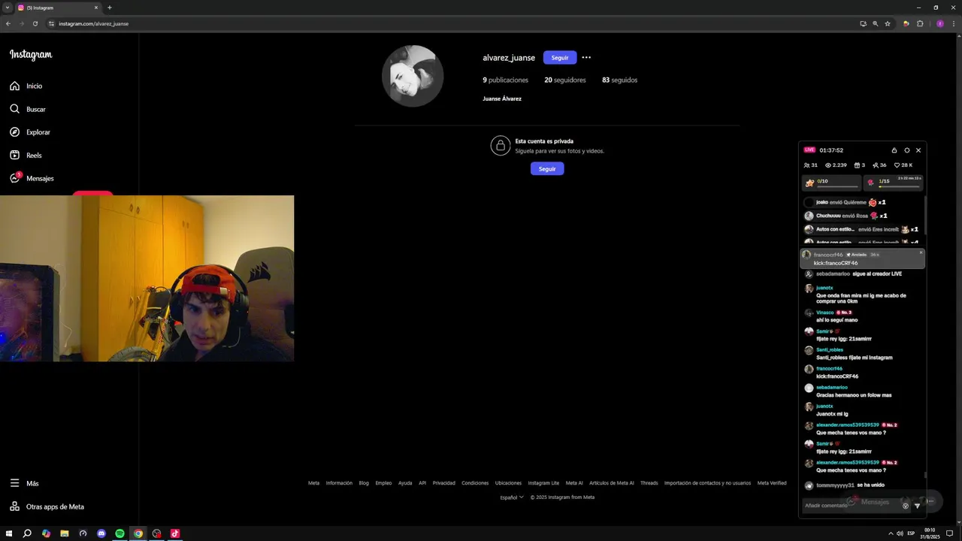Viewport: 962px width, 541px height.
Task: Click the viewers count 31 icon
Action: click(x=811, y=165)
